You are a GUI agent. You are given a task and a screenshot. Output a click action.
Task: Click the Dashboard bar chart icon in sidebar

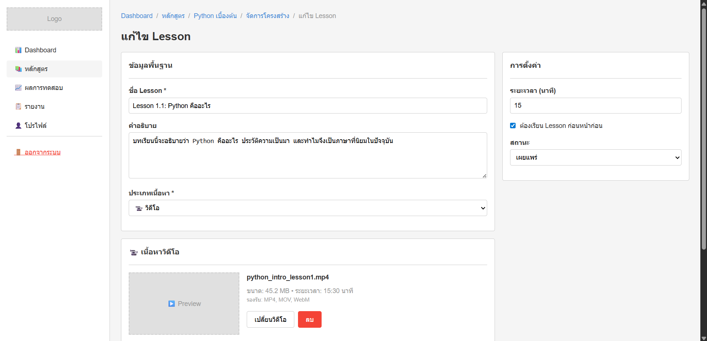tap(18, 50)
